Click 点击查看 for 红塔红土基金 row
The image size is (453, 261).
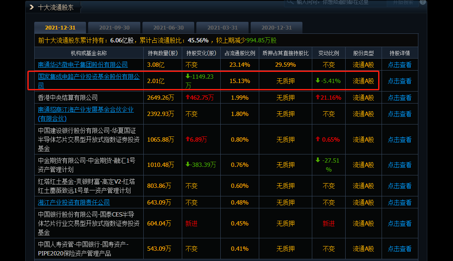click(x=400, y=186)
